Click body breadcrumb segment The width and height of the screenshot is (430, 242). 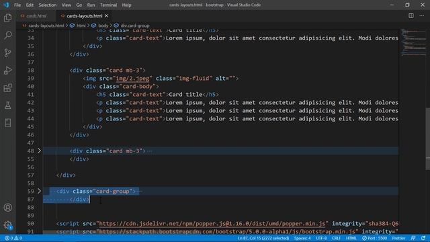point(103,26)
